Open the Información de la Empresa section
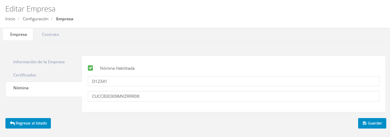Screen dimensions: 390x137 (39, 62)
